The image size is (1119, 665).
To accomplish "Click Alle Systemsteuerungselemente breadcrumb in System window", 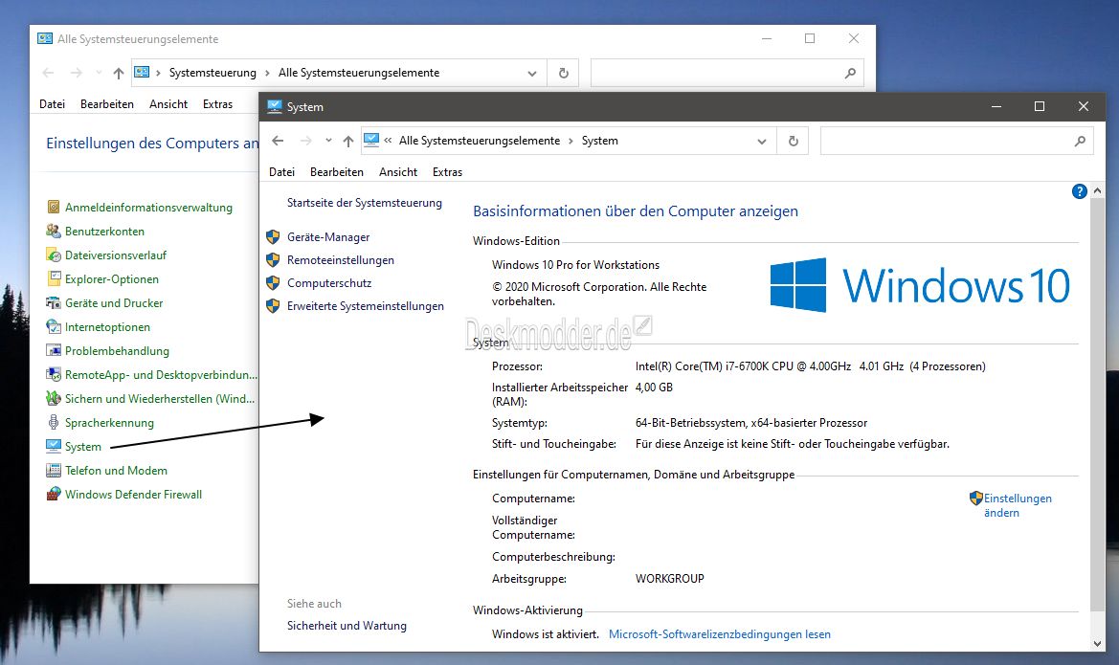I will pos(480,142).
